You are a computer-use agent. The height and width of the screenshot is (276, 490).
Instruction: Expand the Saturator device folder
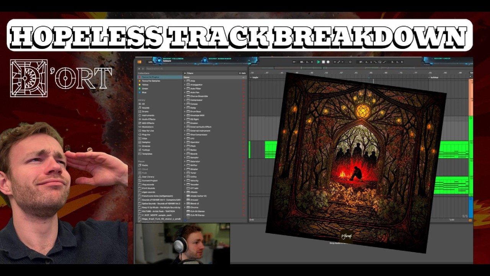[x=185, y=161]
